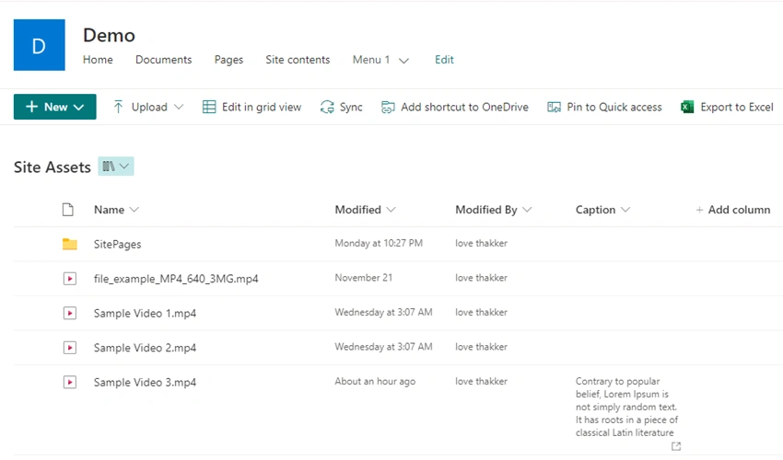The image size is (783, 460).
Task: Click 'love thakker' in the file_example row
Action: pos(481,278)
